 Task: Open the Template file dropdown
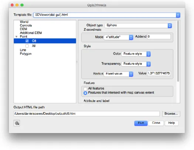(x=107, y=15)
